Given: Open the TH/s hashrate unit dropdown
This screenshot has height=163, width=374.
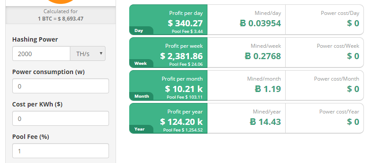Looking at the screenshot, I should 87,53.
